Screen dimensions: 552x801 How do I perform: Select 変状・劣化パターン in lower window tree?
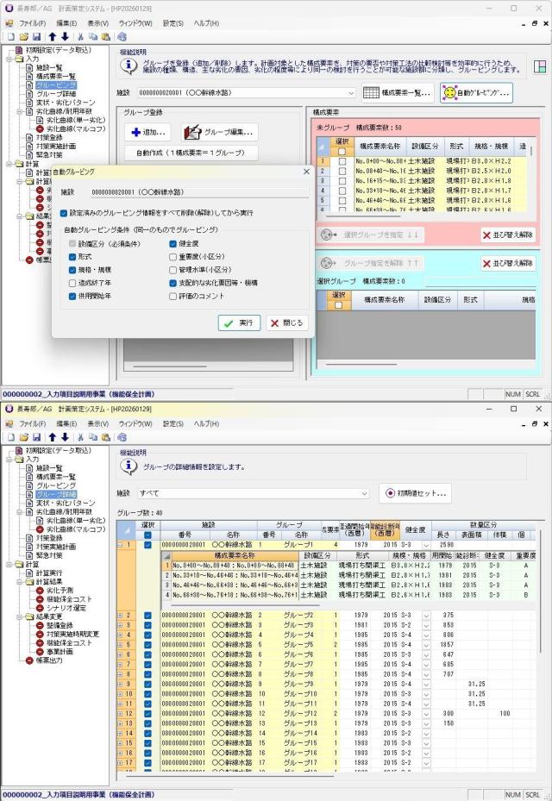coord(66,504)
